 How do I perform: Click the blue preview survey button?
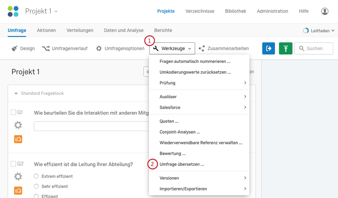(x=269, y=49)
